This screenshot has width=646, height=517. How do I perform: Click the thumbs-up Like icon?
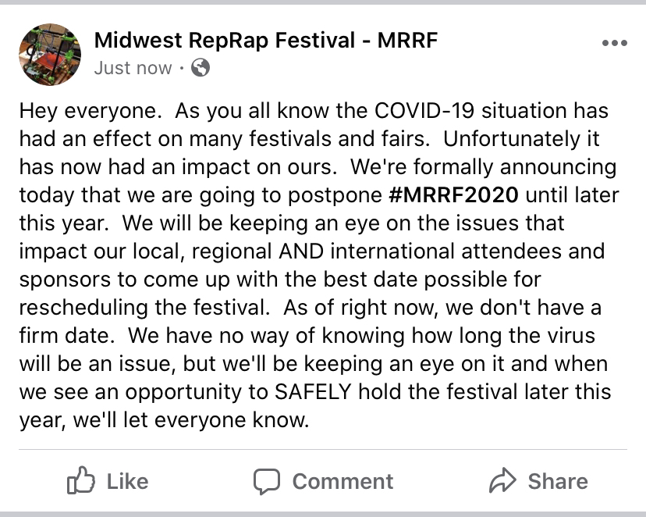(x=80, y=481)
